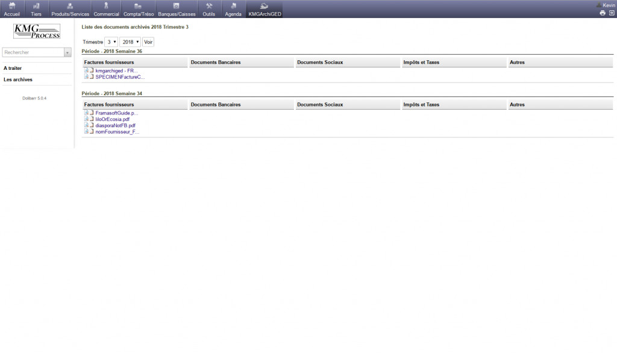Click the printer icon in the top bar

point(603,13)
